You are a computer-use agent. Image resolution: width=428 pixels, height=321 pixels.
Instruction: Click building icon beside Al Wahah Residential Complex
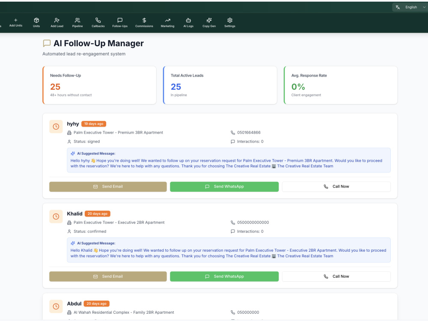69,312
